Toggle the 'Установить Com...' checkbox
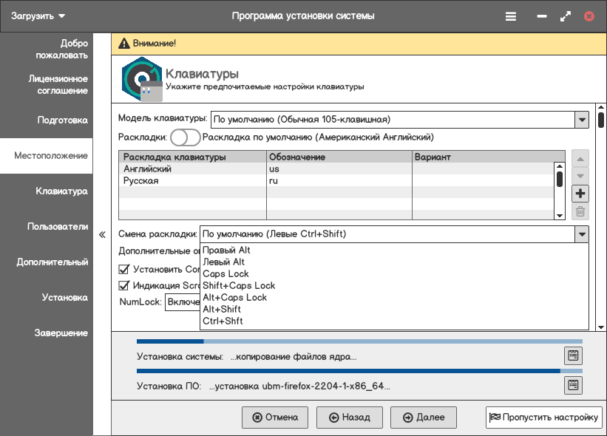 [x=124, y=269]
